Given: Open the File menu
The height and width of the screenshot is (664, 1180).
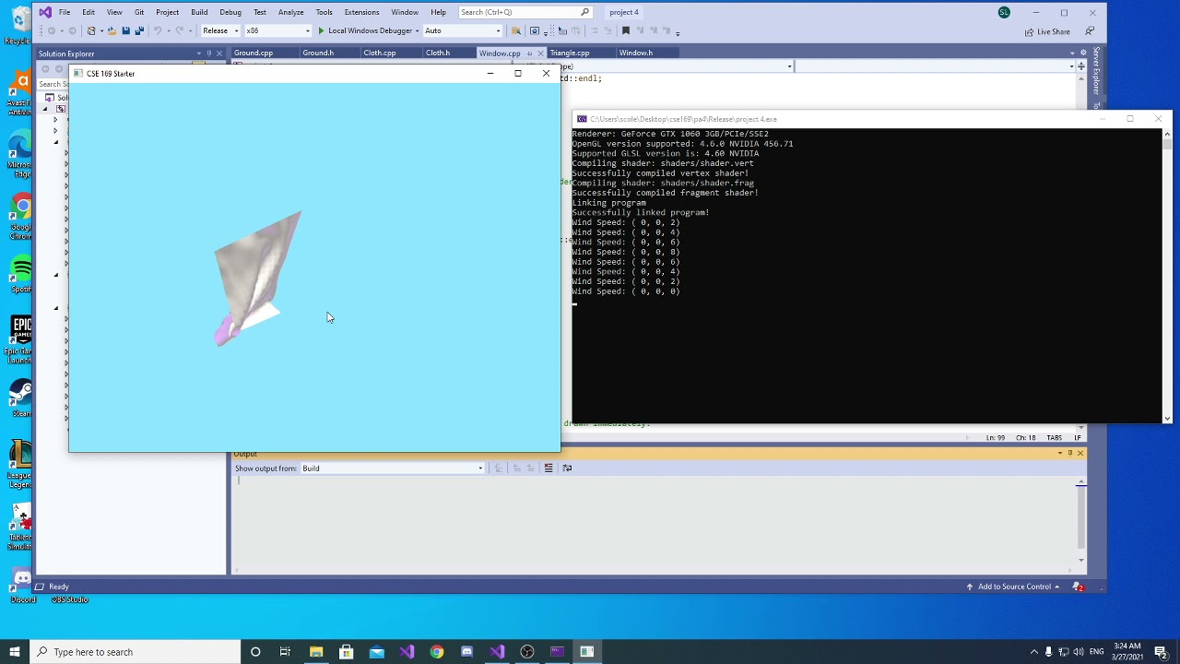Looking at the screenshot, I should coord(65,12).
